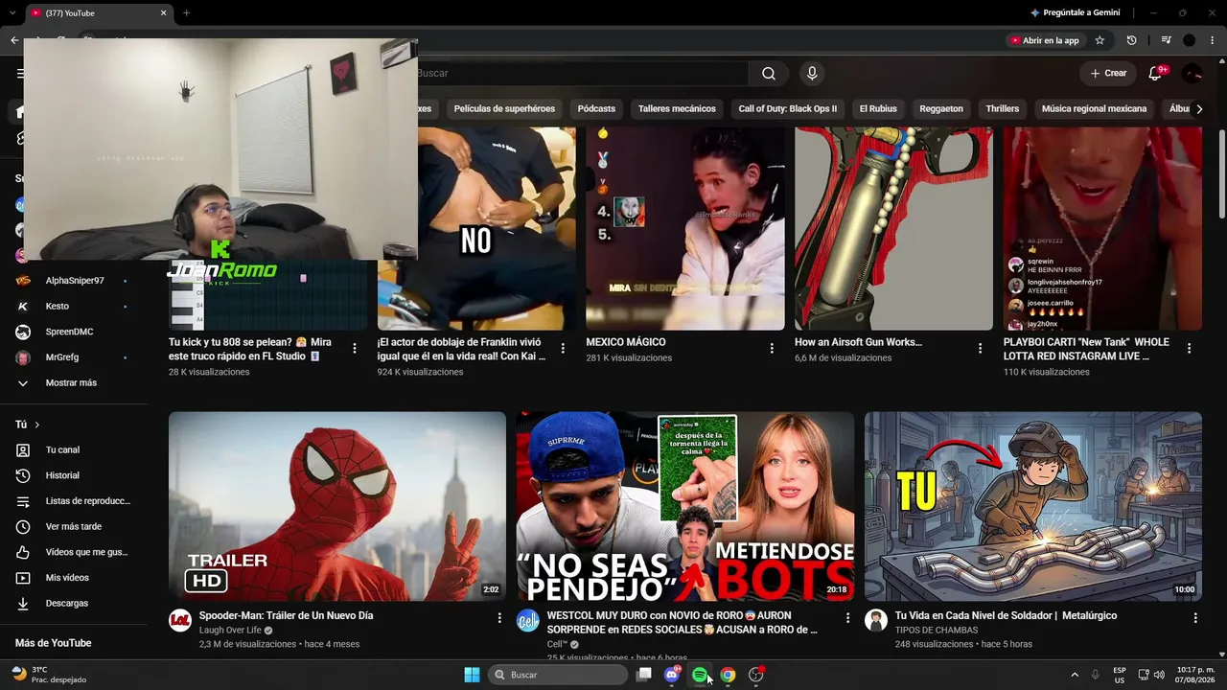Click the Windows taskbar Buscar box
Viewport: 1227px width, 690px height.
pyautogui.click(x=558, y=675)
